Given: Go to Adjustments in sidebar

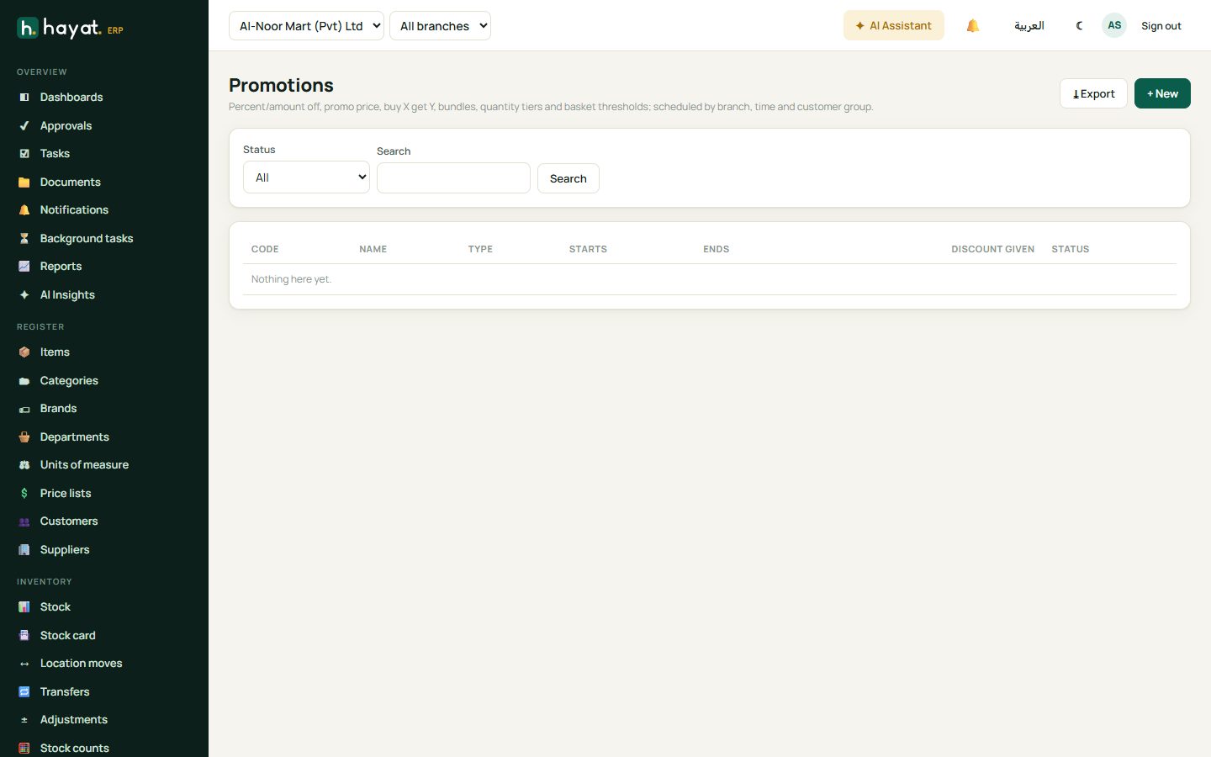Looking at the screenshot, I should [x=73, y=720].
